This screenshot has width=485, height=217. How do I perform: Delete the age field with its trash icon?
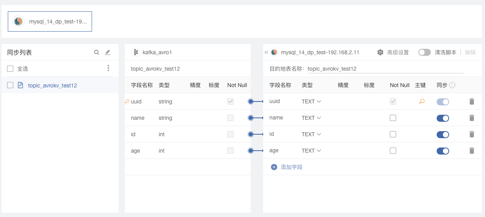click(472, 151)
